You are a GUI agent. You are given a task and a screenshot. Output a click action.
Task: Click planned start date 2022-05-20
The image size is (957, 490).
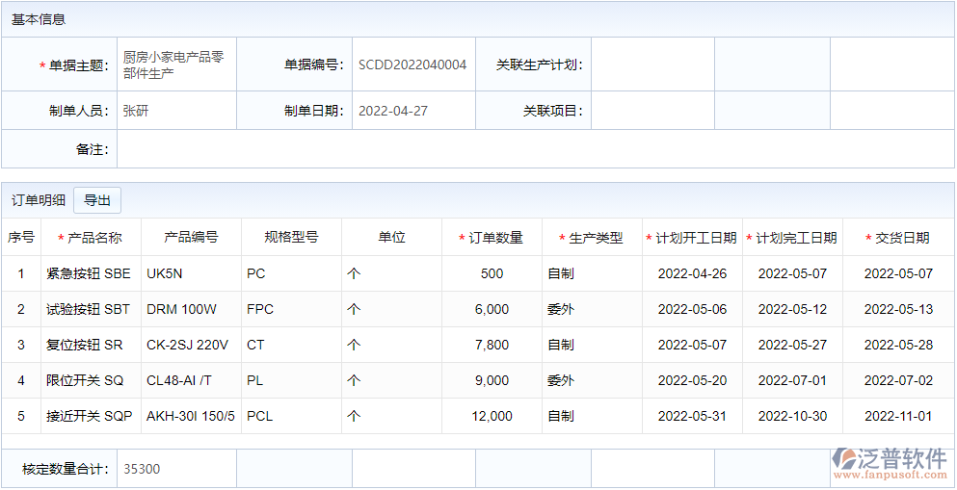[692, 381]
